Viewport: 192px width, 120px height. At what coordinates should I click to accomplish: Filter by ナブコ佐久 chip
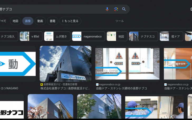9,36
